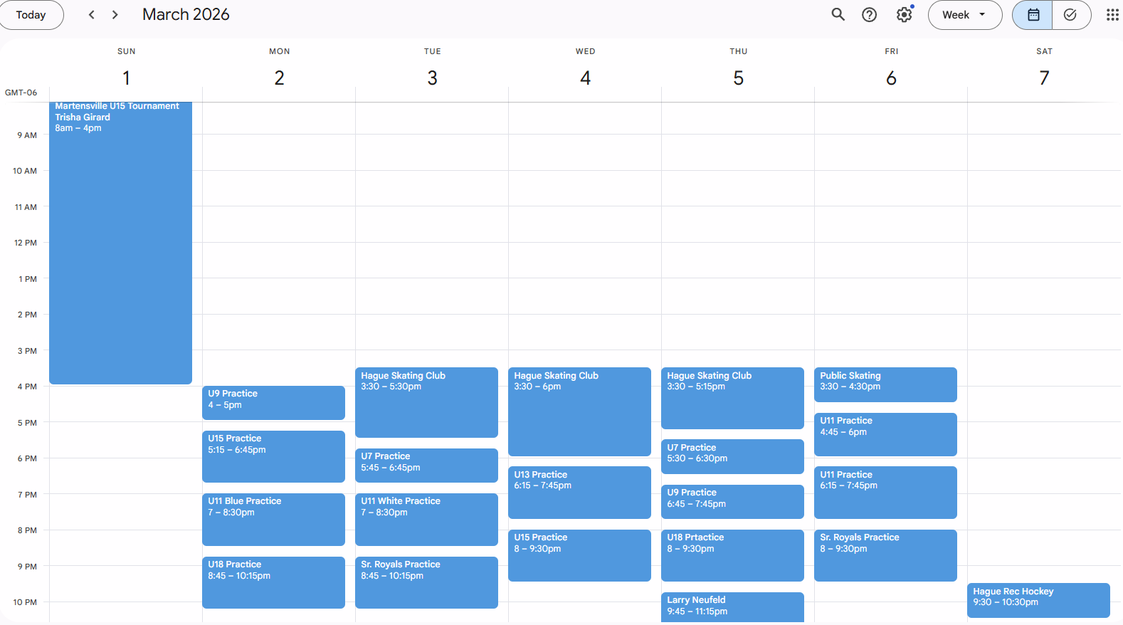Image resolution: width=1123 pixels, height=625 pixels.
Task: Open Tuesday's Sr. Royals Practice event
Action: pyautogui.click(x=426, y=582)
